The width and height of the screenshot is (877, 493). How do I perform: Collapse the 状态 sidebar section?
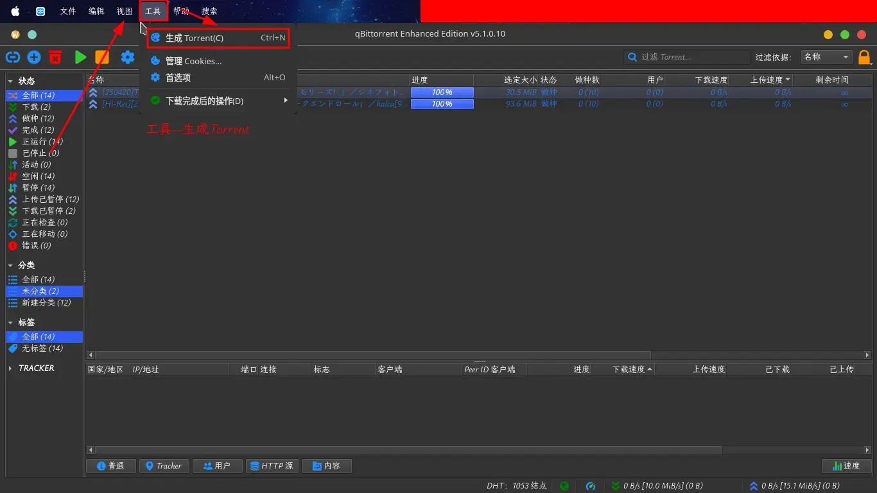pyautogui.click(x=10, y=82)
